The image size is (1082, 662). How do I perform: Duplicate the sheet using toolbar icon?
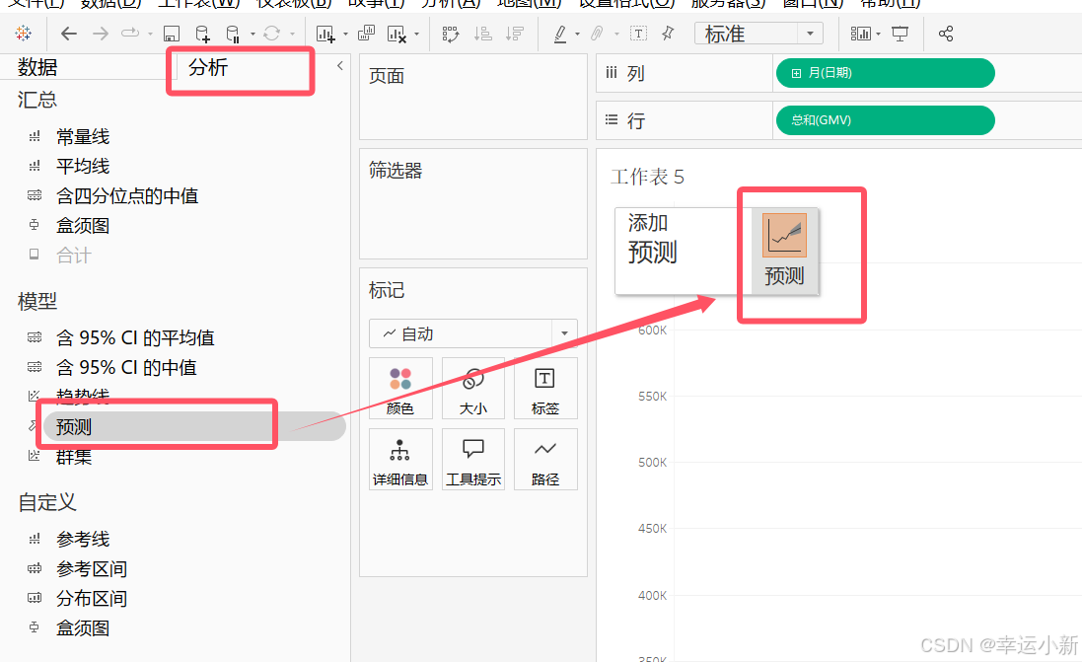coord(366,34)
